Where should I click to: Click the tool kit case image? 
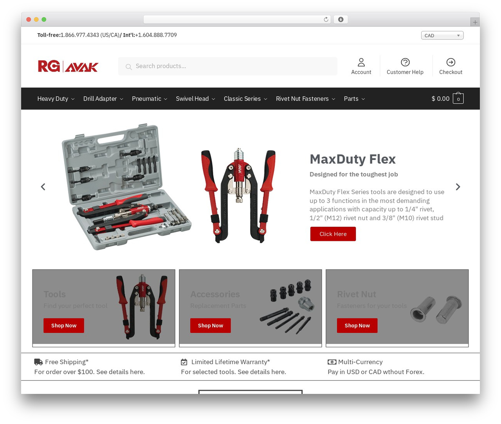click(126, 187)
